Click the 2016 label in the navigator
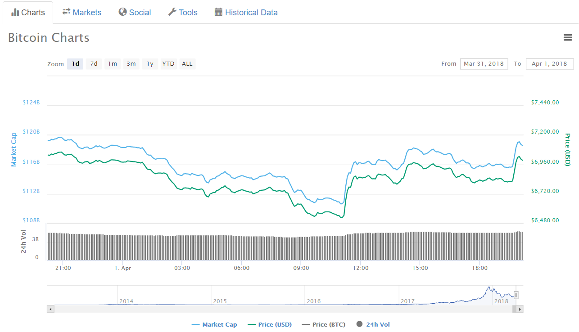The height and width of the screenshot is (332, 579). pos(314,301)
